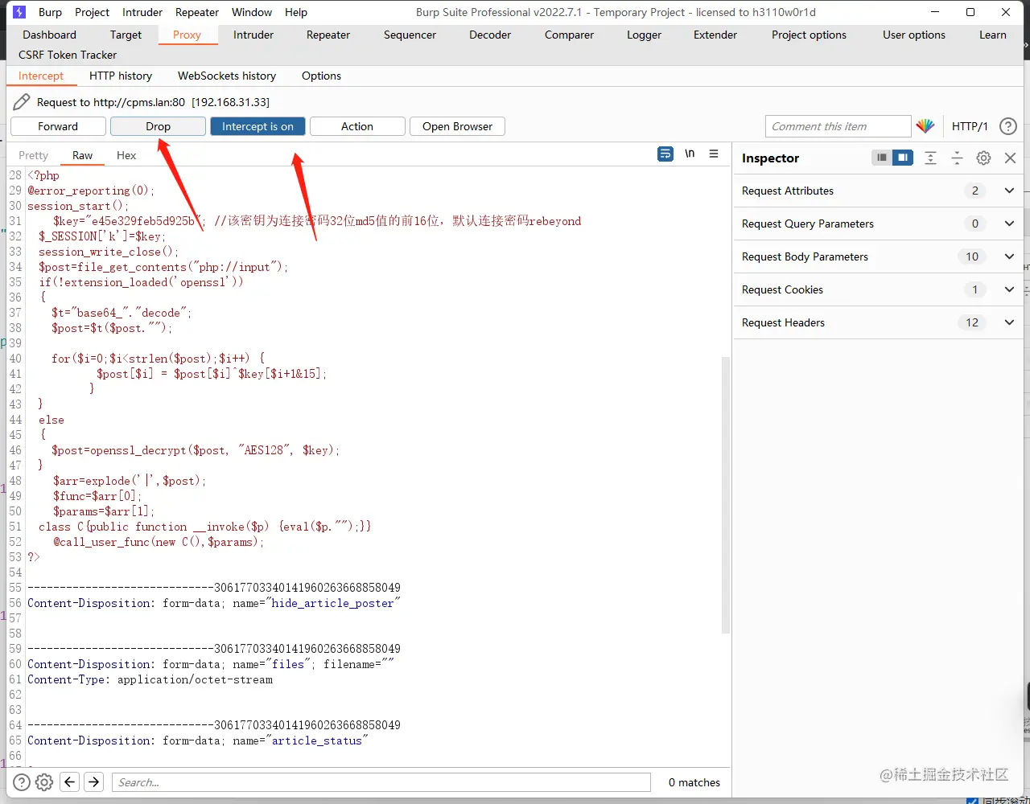Image resolution: width=1030 pixels, height=804 pixels.
Task: Open search settings gear icon
Action: tap(45, 782)
